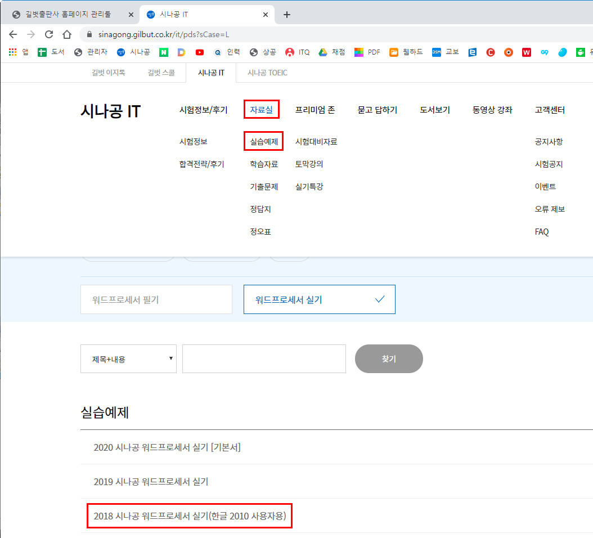Click the browser forward arrow
Viewport: 593px width, 538px height.
click(x=31, y=34)
